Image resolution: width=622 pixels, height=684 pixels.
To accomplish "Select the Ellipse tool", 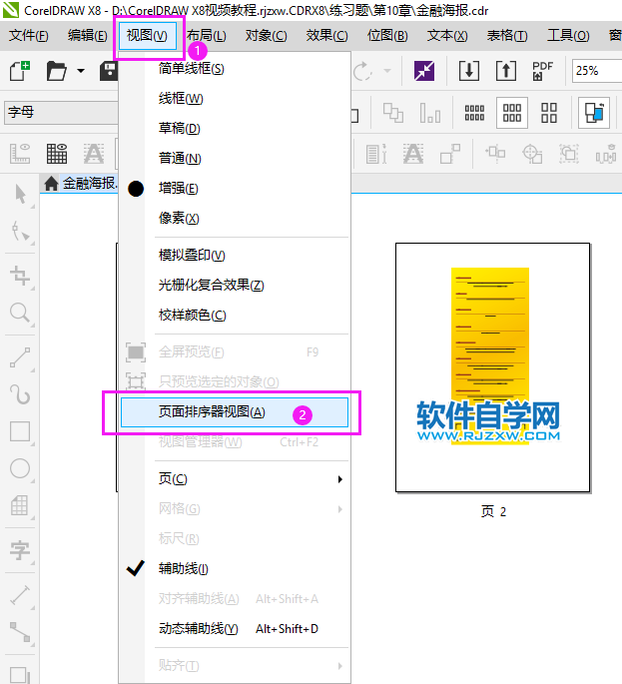I will coord(20,468).
